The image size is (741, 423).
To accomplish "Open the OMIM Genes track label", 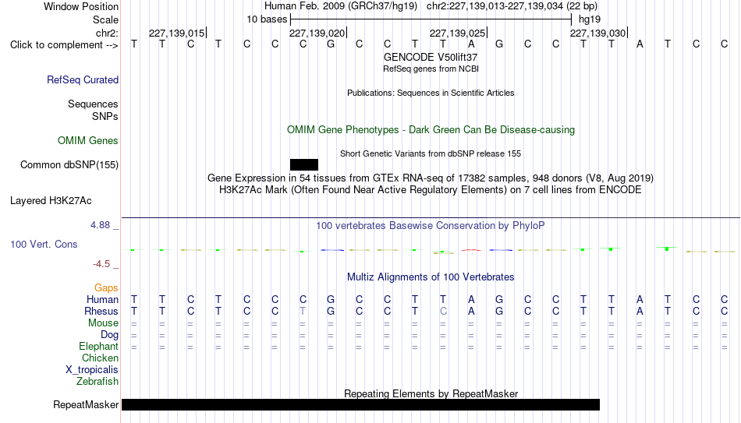I will [x=87, y=141].
